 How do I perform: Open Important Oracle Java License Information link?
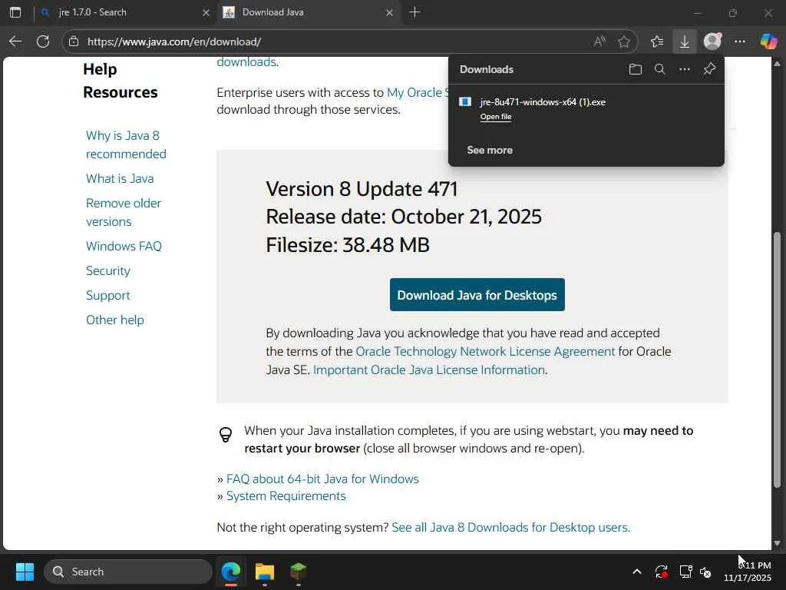click(x=428, y=370)
